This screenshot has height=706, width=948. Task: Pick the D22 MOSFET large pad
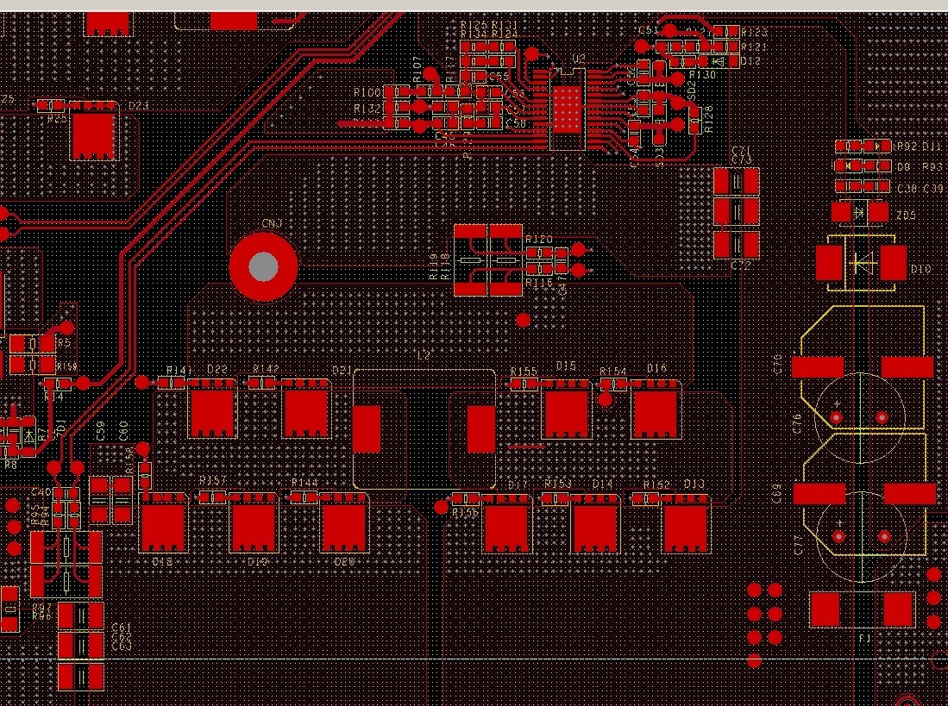pyautogui.click(x=212, y=413)
